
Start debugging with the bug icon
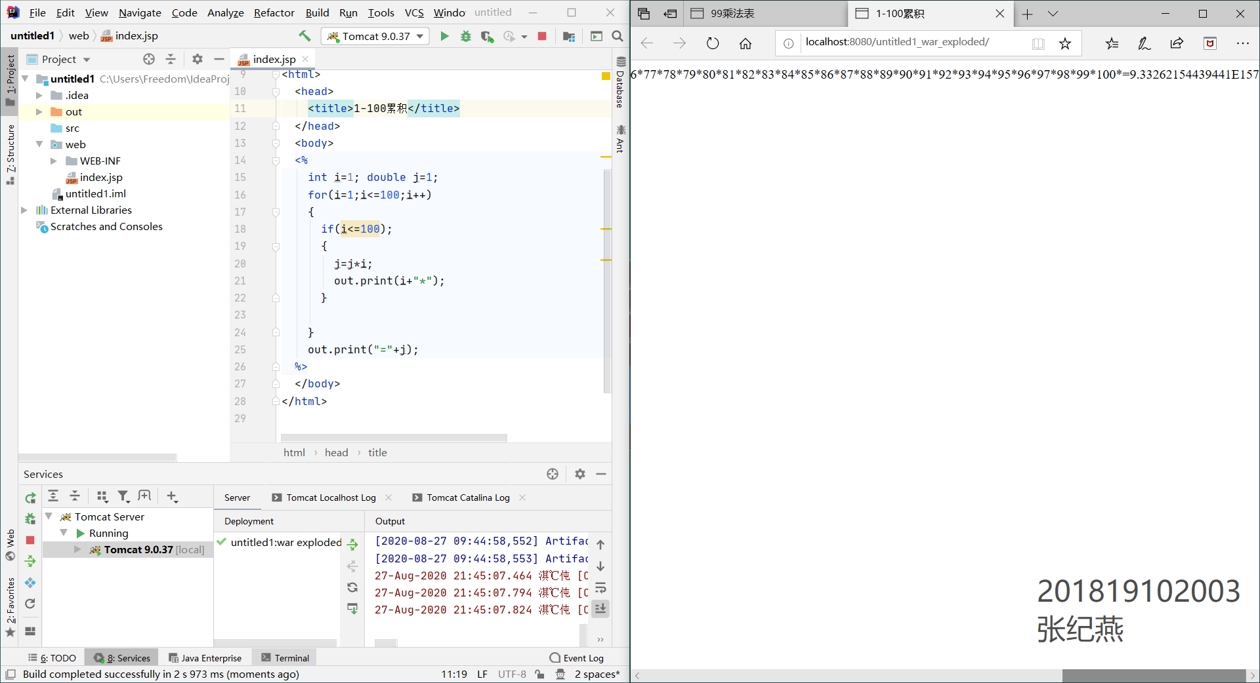tap(466, 36)
